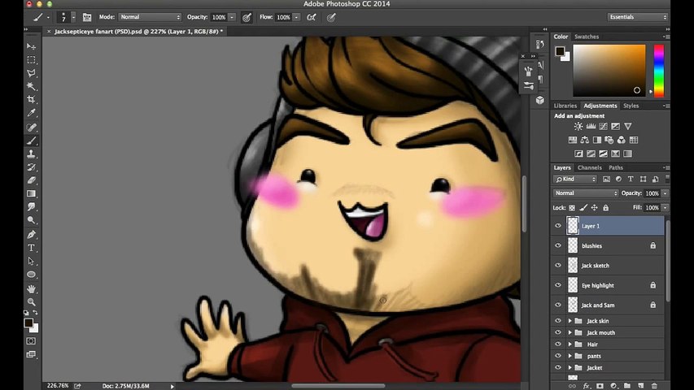Select the Magic Wand tool
Image resolution: width=694 pixels, height=390 pixels.
32,86
